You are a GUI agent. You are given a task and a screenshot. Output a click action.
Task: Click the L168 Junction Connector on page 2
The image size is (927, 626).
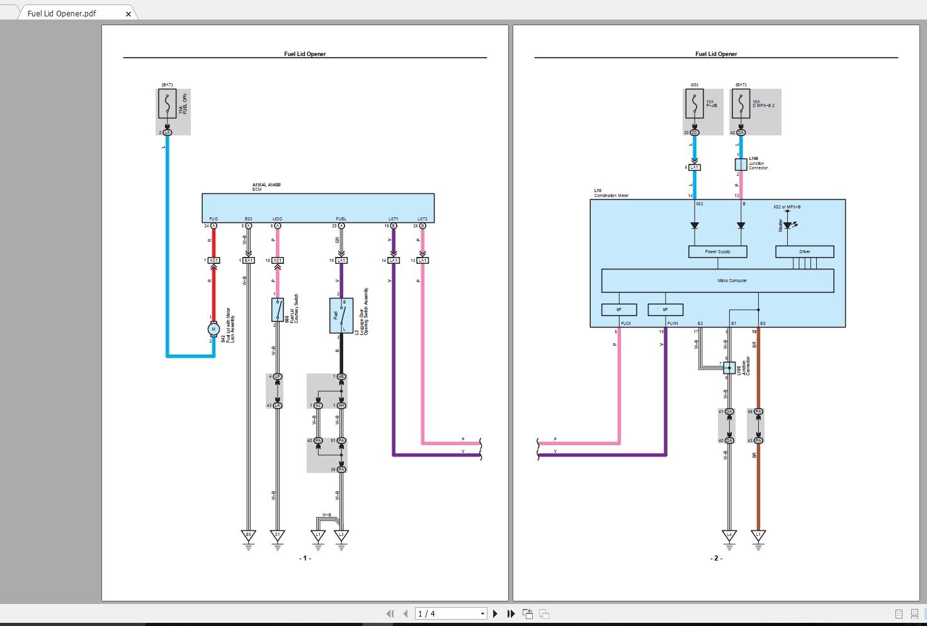(740, 164)
